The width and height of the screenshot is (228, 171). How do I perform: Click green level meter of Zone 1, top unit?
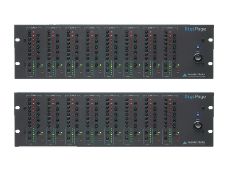pyautogui.click(x=34, y=68)
